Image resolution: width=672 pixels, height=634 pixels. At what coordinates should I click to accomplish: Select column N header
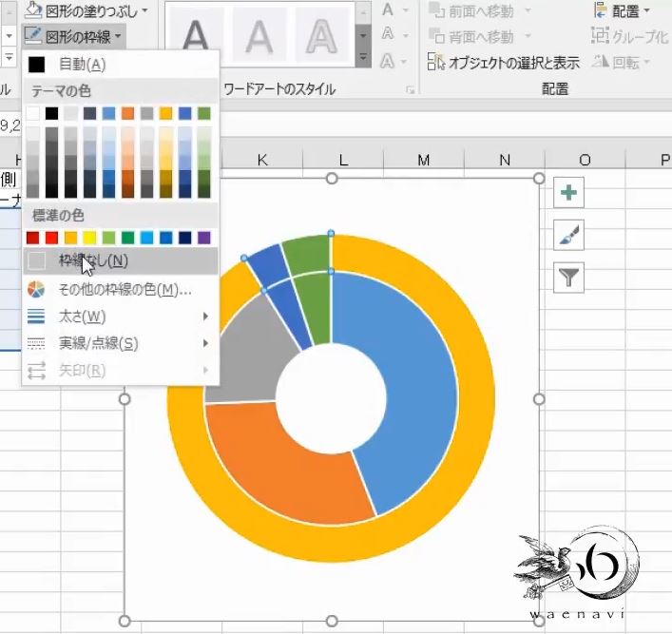click(x=505, y=160)
